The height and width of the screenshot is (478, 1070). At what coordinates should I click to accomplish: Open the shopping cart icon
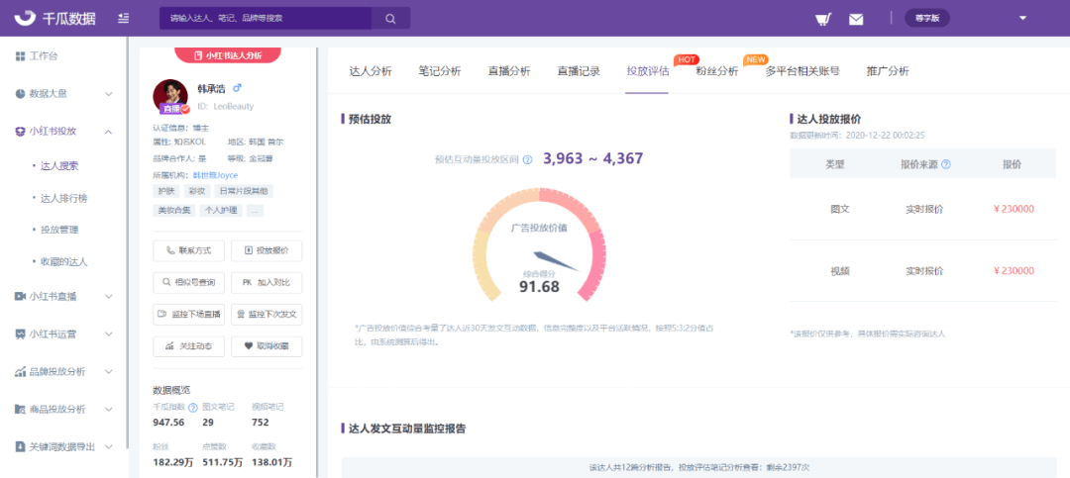pyautogui.click(x=822, y=18)
